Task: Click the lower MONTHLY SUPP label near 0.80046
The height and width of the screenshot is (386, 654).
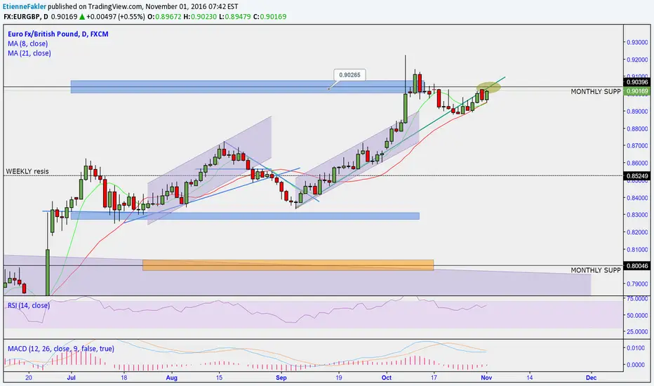Action: (596, 270)
